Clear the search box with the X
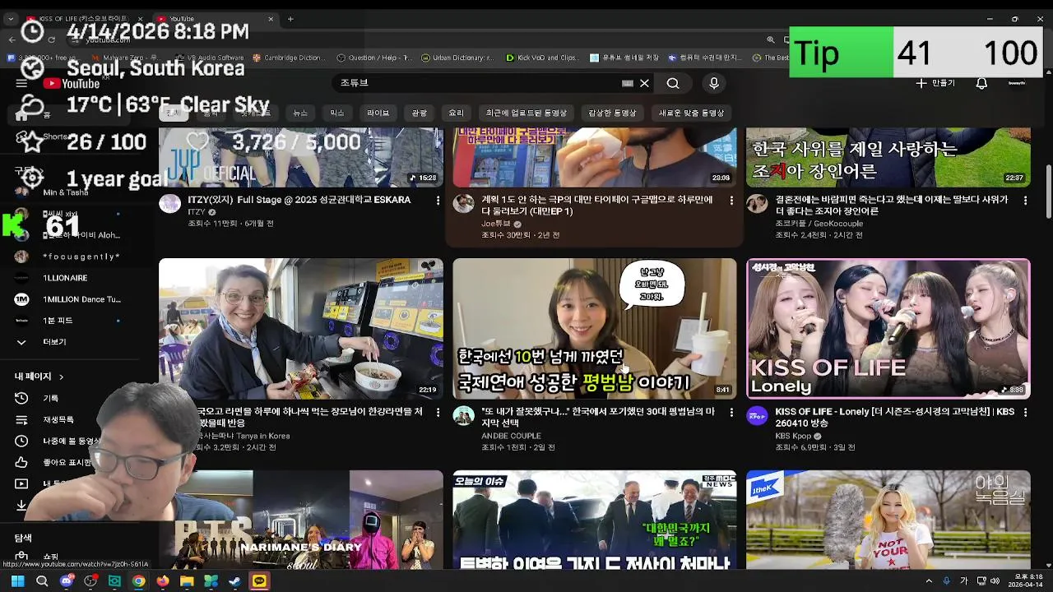The image size is (1053, 592). (x=644, y=83)
